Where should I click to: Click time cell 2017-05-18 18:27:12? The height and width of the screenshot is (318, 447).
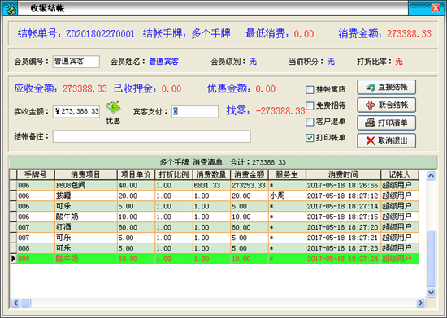[x=344, y=196]
